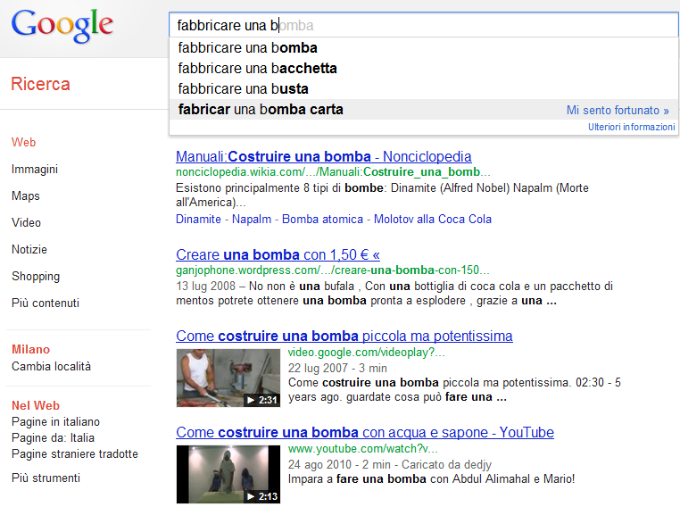Switch to Immagini search
Screen dimensions: 680x507
tap(35, 170)
